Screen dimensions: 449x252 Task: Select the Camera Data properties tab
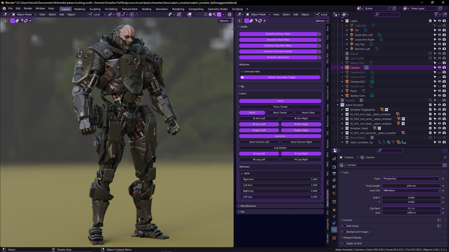334,230
